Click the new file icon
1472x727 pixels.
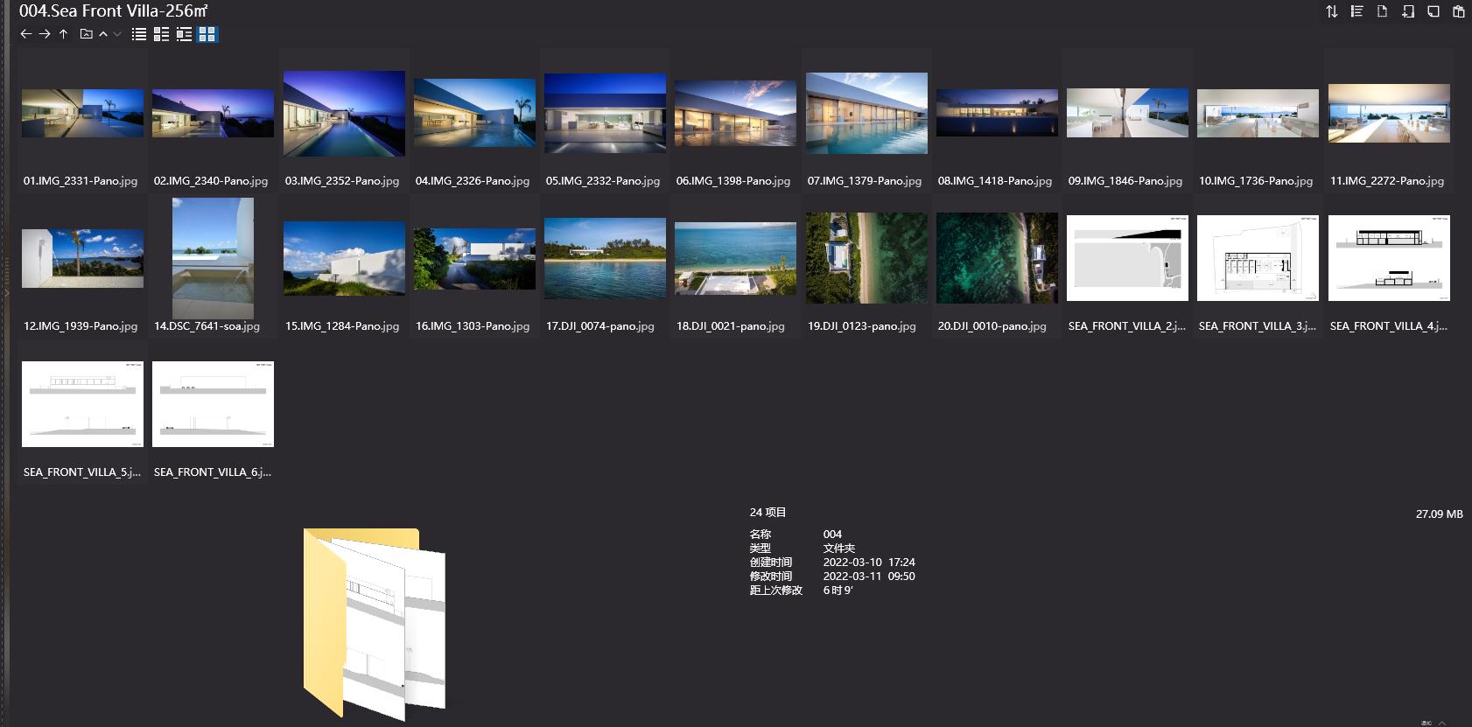pos(1382,11)
